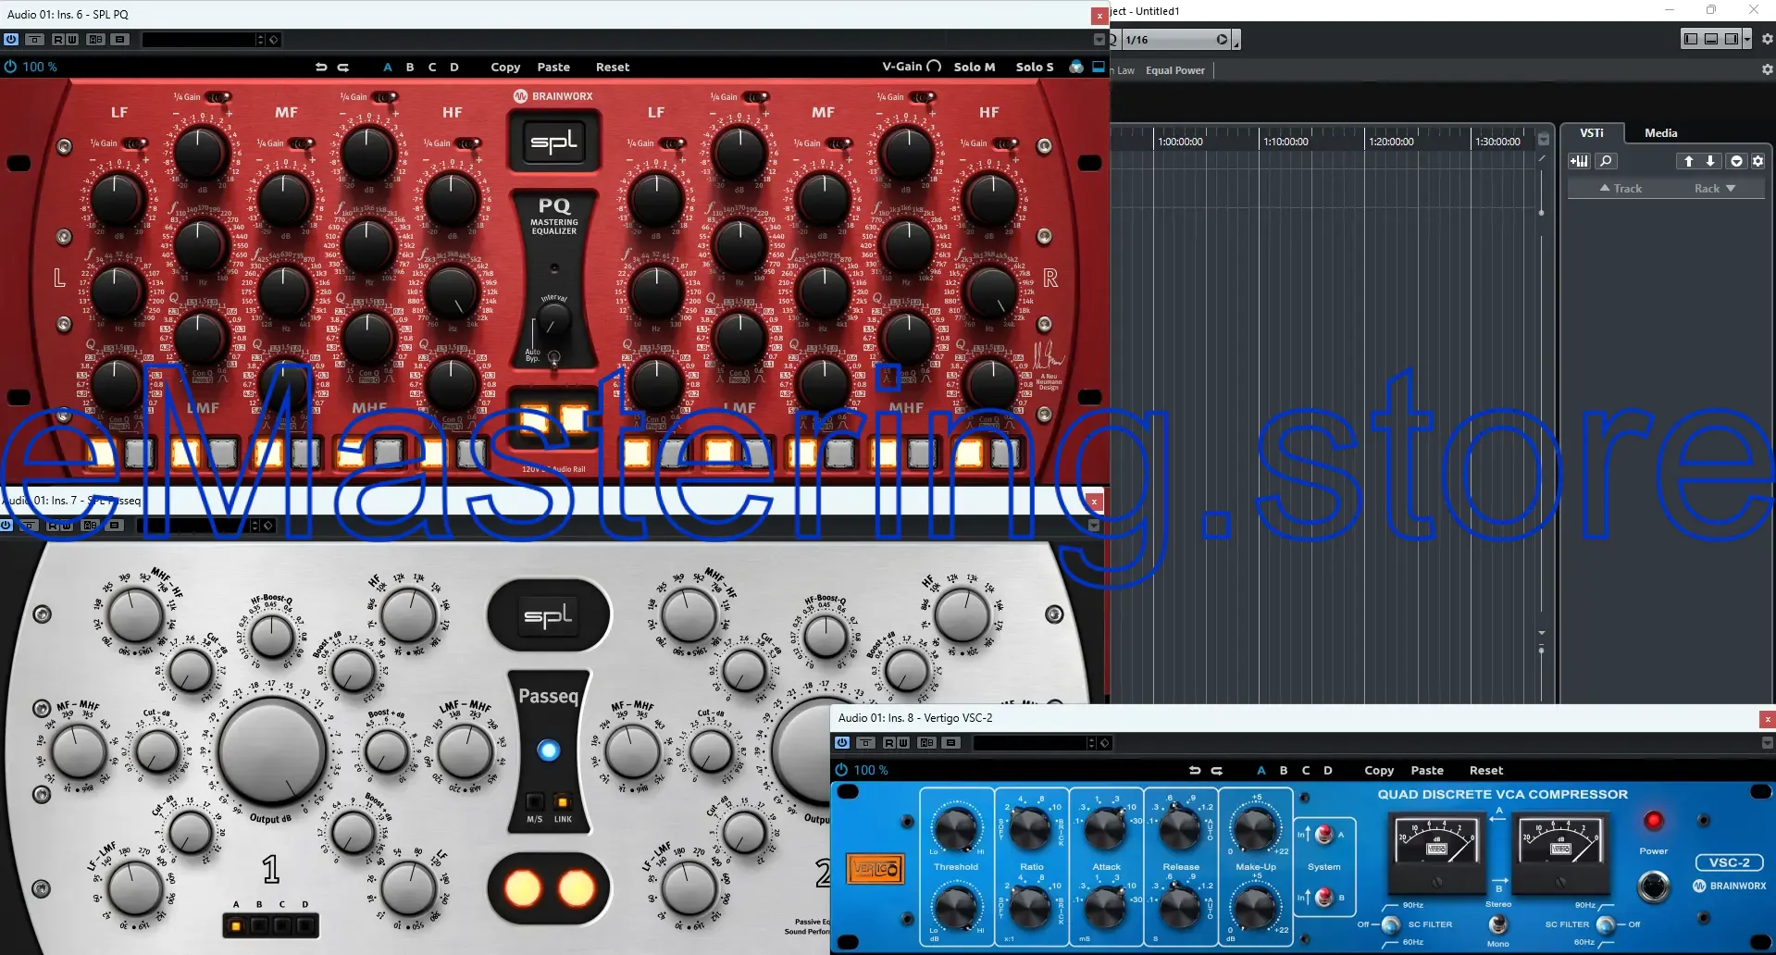Select Passeq preset slot A button
1776x955 pixels.
(x=236, y=924)
